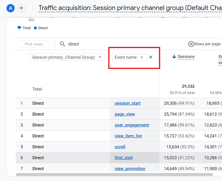
Task: Click the 29,306 (99.91%) sessions cell
Action: click(x=179, y=103)
